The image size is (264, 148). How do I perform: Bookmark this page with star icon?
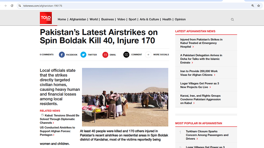coord(259,6)
